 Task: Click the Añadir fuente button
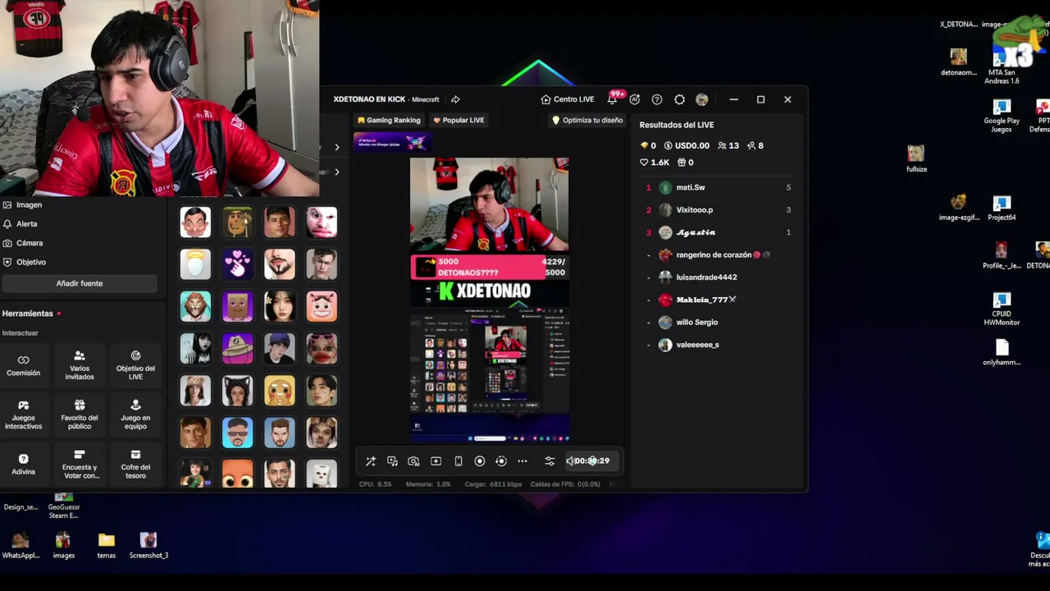pos(80,283)
